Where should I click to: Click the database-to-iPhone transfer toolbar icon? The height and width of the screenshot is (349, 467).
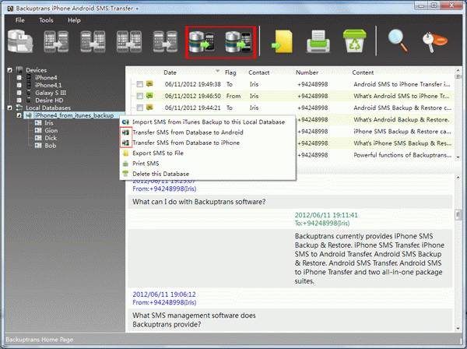click(x=238, y=42)
